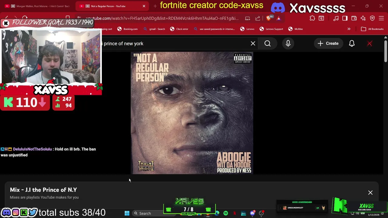Screen dimensions: 388x218
Task: Start YouTube voice search microphone
Action: (x=288, y=44)
